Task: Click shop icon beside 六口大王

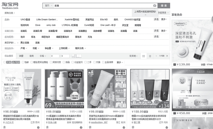Action: pyautogui.click(x=4, y=122)
